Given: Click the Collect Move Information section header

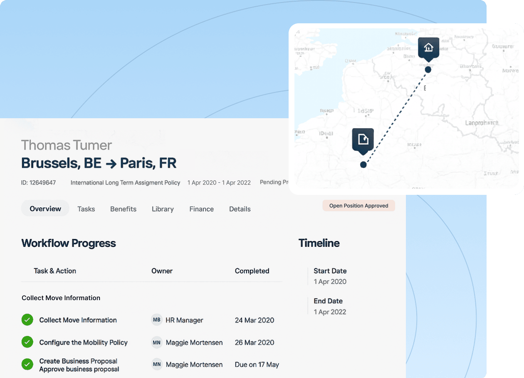Looking at the screenshot, I should click(61, 298).
